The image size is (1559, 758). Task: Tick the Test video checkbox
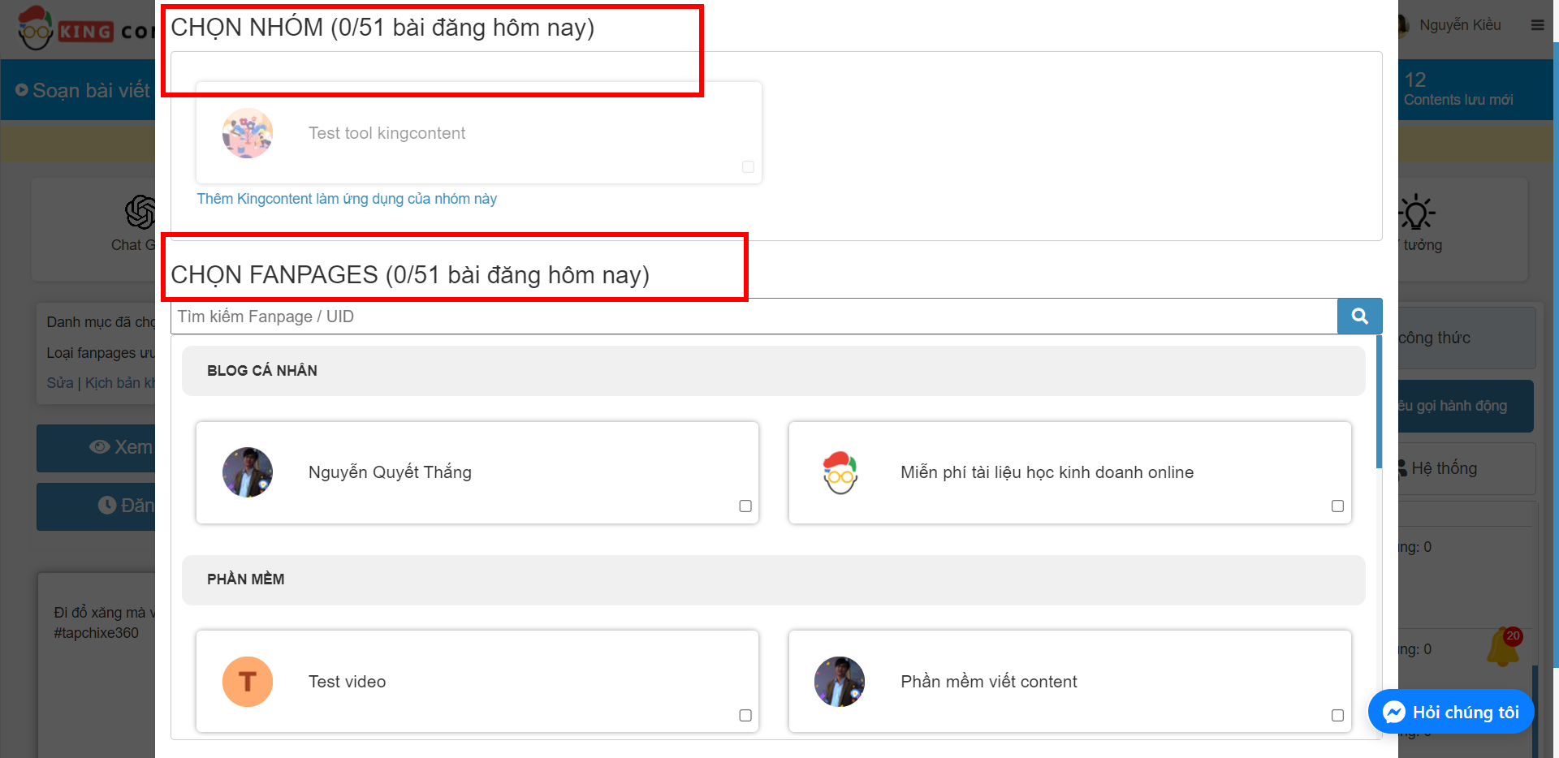745,716
